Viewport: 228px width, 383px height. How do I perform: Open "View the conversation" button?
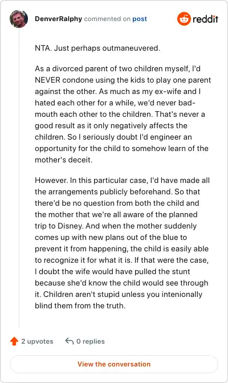pos(114,364)
